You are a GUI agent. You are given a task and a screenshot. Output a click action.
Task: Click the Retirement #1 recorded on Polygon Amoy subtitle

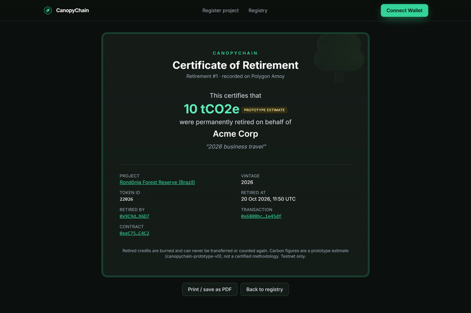click(235, 76)
